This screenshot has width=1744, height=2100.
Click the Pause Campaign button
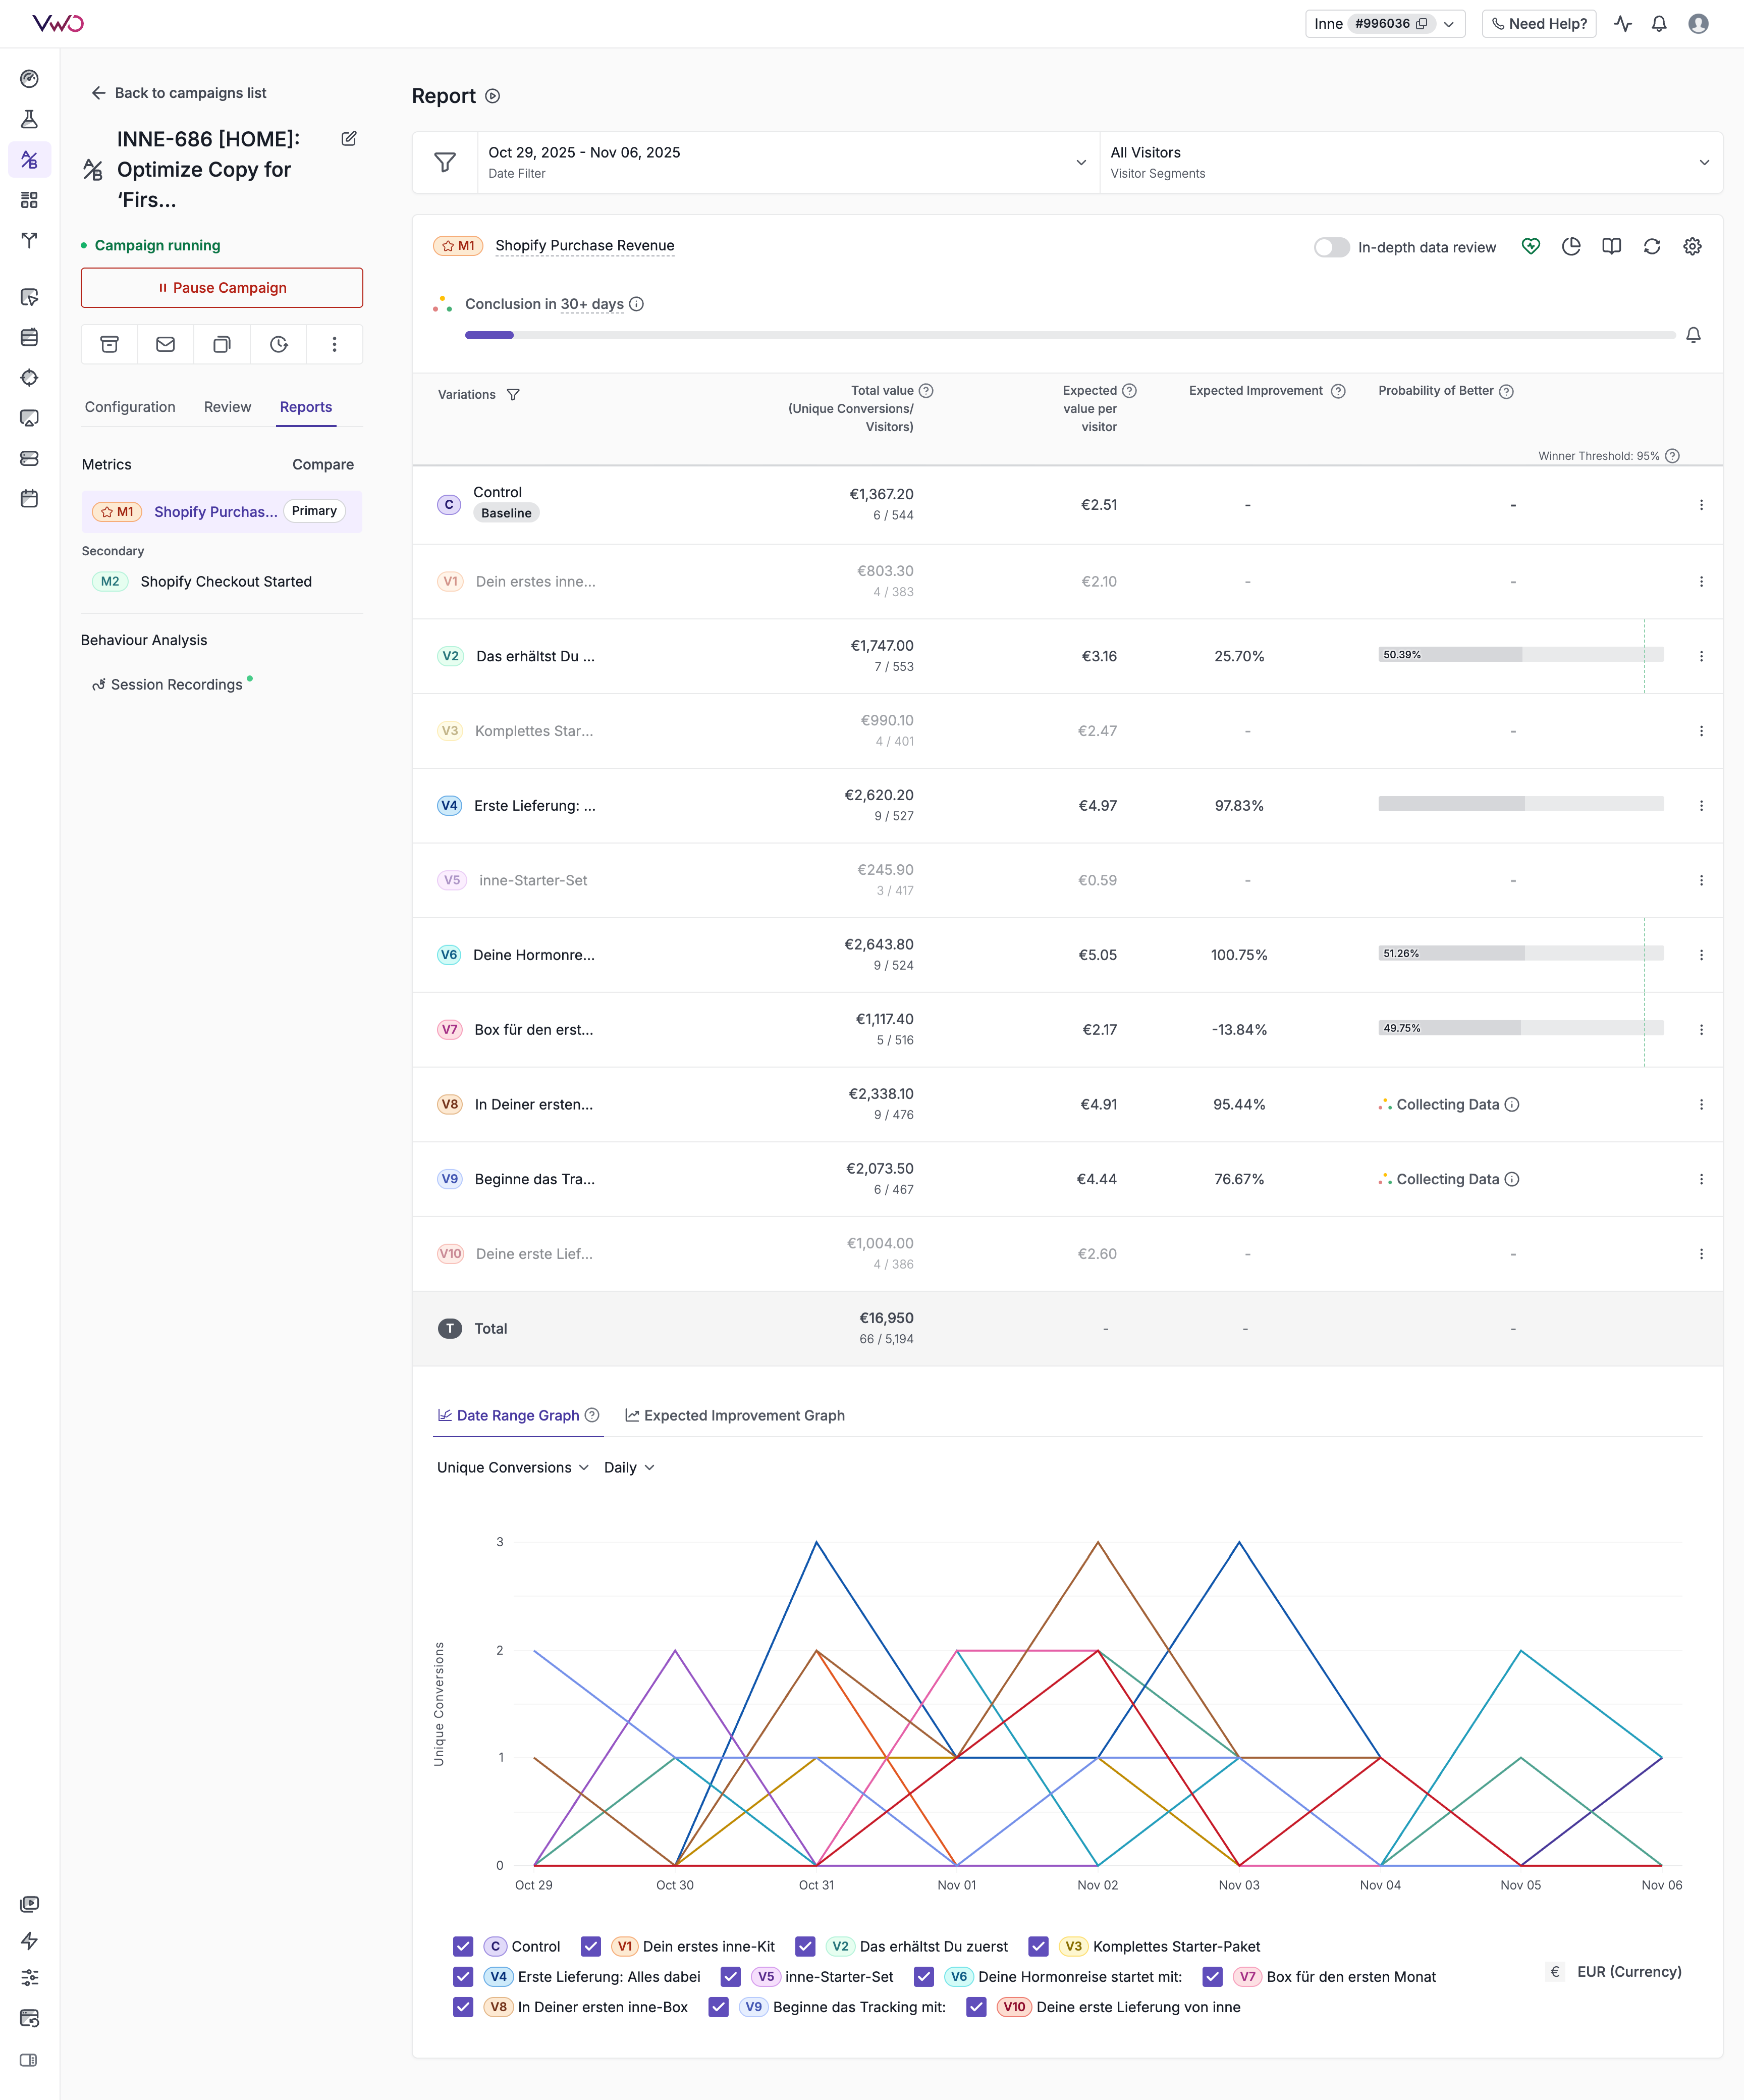(222, 288)
